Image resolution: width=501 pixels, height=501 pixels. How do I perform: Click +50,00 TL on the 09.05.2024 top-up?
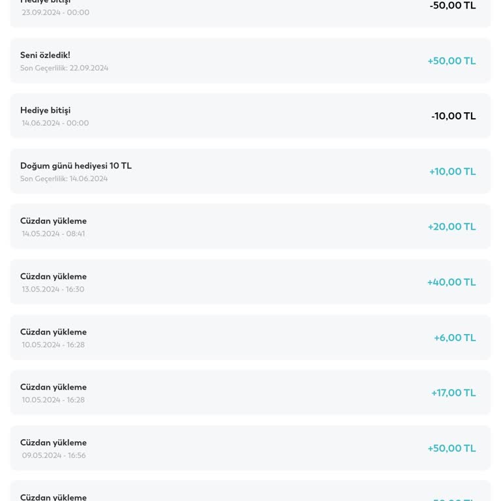[451, 448]
